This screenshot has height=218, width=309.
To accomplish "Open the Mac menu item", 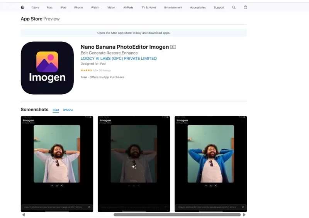I will click(x=49, y=7).
